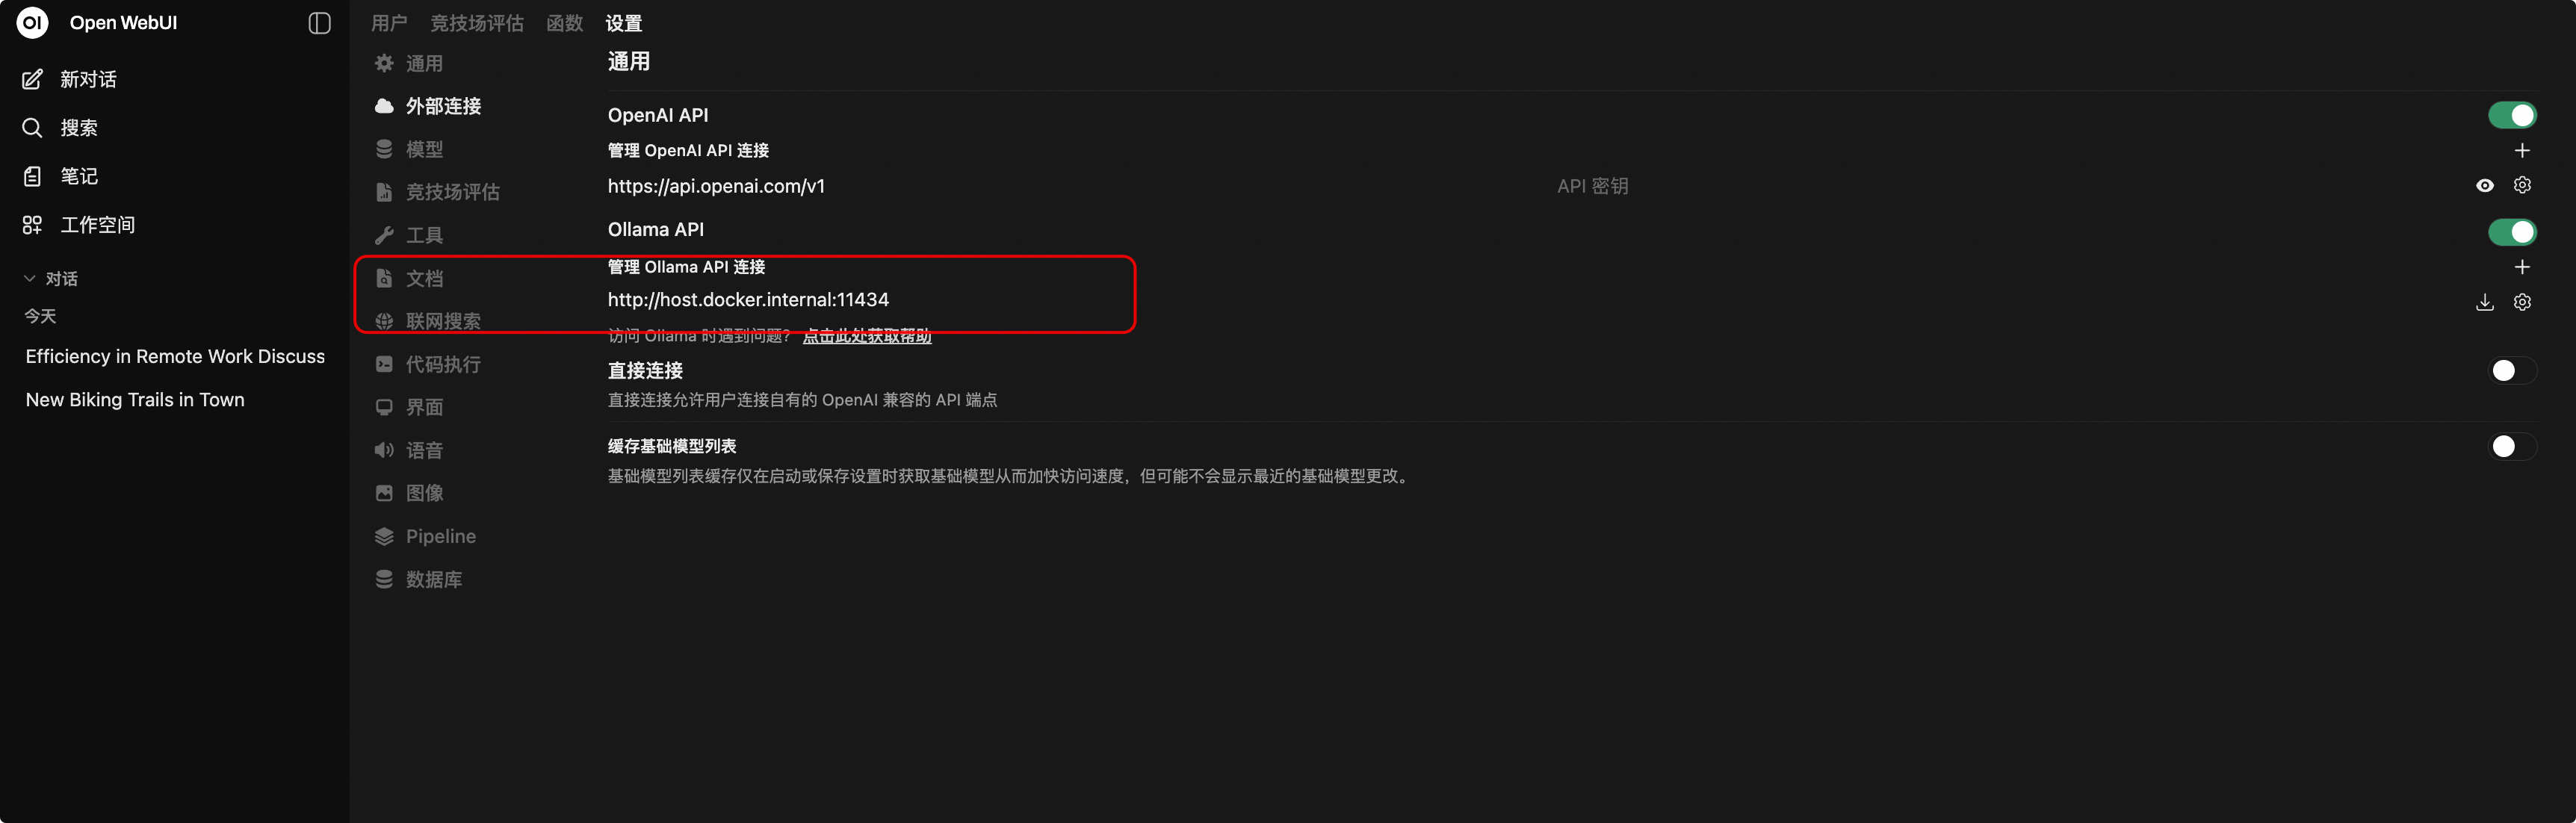Enable the 缓存基础模型列表 switch
This screenshot has height=823, width=2576.
[2512, 446]
